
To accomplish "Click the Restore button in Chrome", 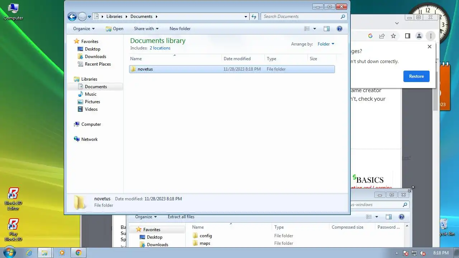I will point(416,76).
